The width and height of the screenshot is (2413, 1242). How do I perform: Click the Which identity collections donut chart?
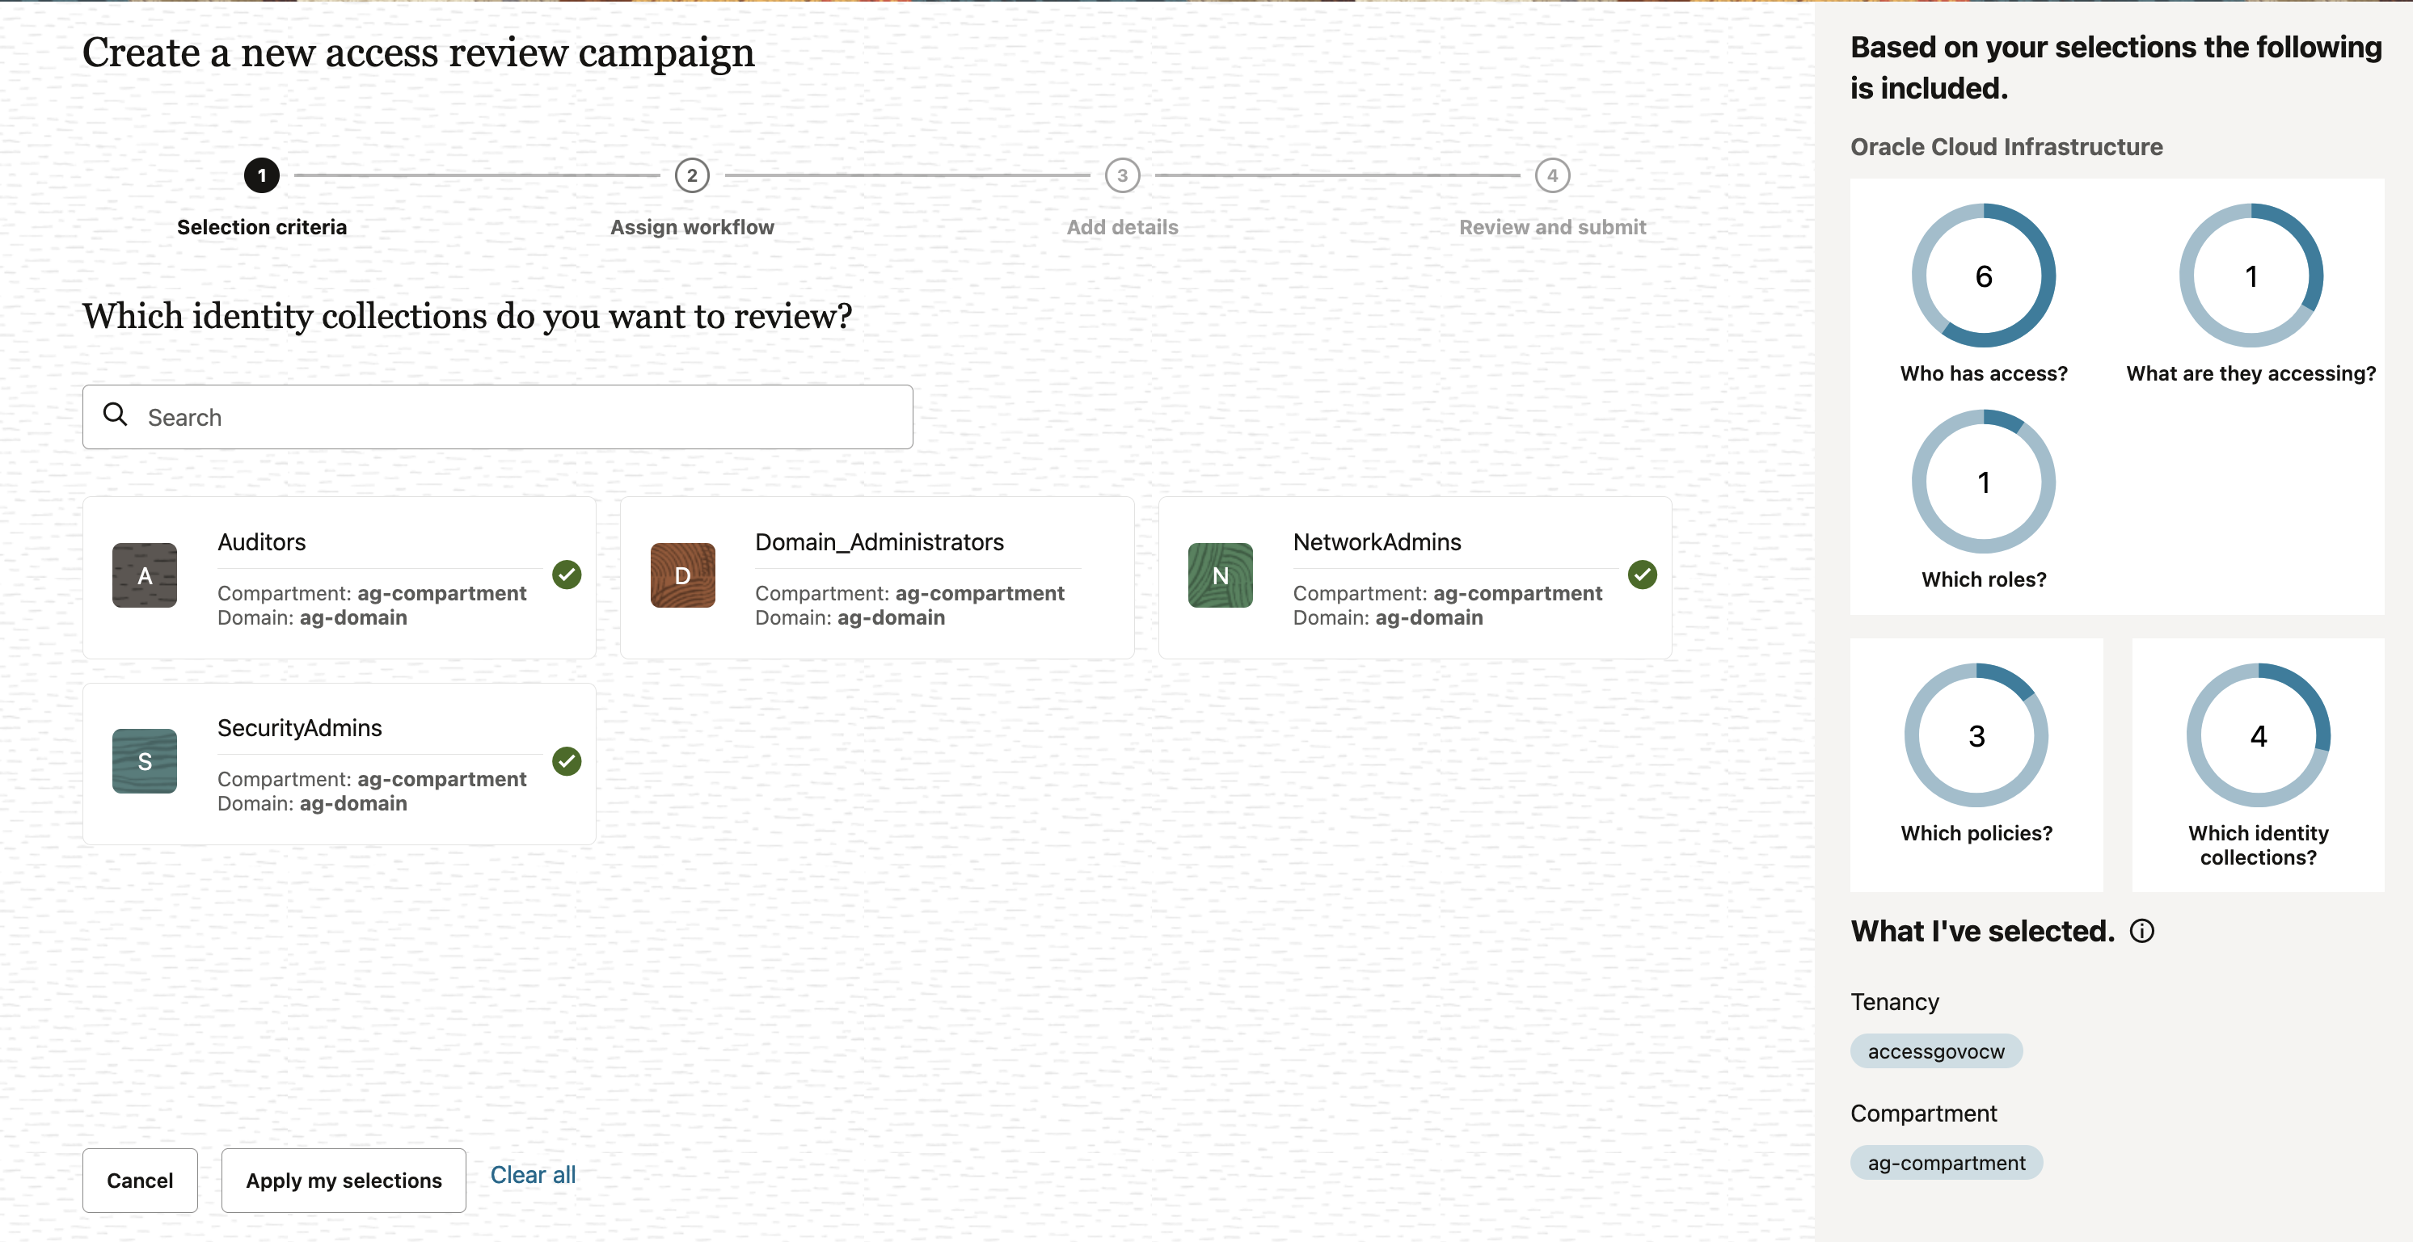coord(2258,735)
